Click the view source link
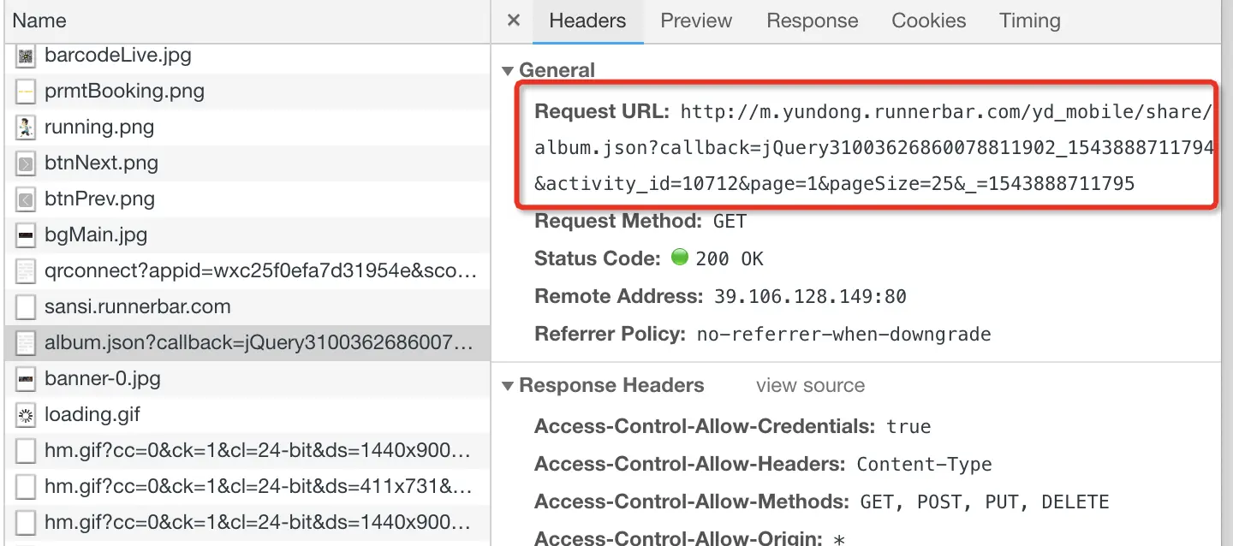The image size is (1233, 546). point(810,386)
